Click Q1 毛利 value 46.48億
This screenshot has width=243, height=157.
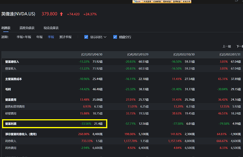[x=98, y=89]
